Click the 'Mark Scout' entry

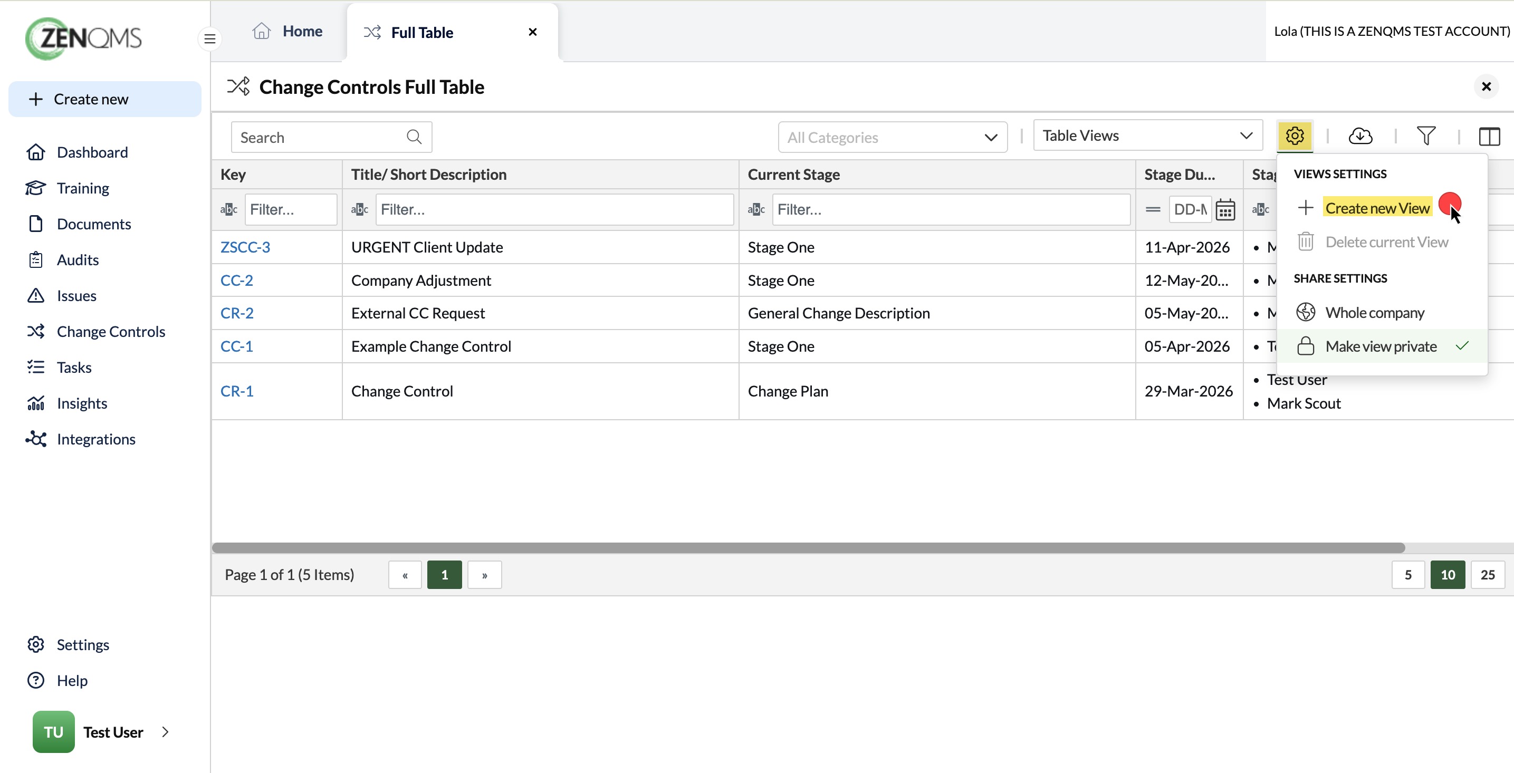point(1303,403)
